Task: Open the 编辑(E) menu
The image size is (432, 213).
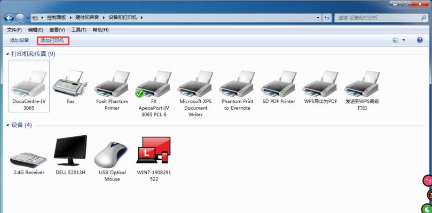Action: click(36, 30)
